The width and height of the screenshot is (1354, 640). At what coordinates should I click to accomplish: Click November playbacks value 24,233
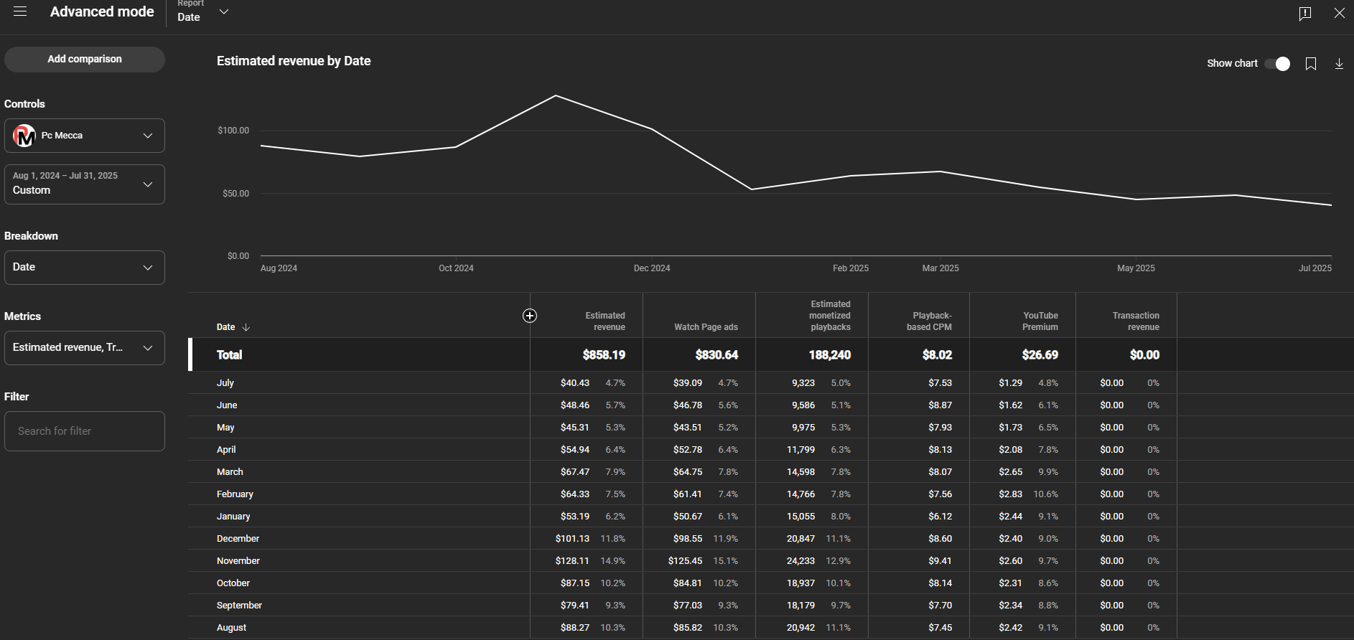(x=800, y=561)
